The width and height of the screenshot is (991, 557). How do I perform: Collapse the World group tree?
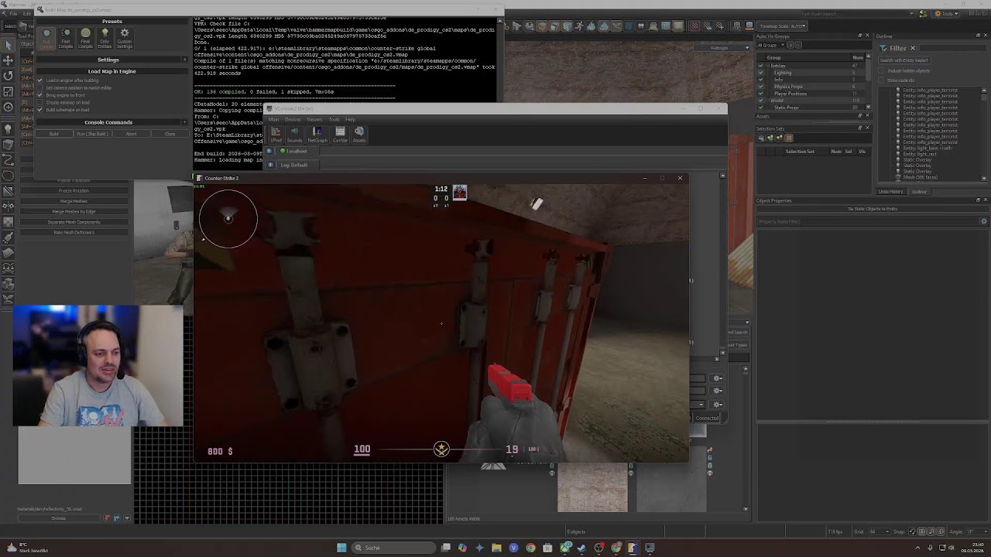(x=768, y=101)
